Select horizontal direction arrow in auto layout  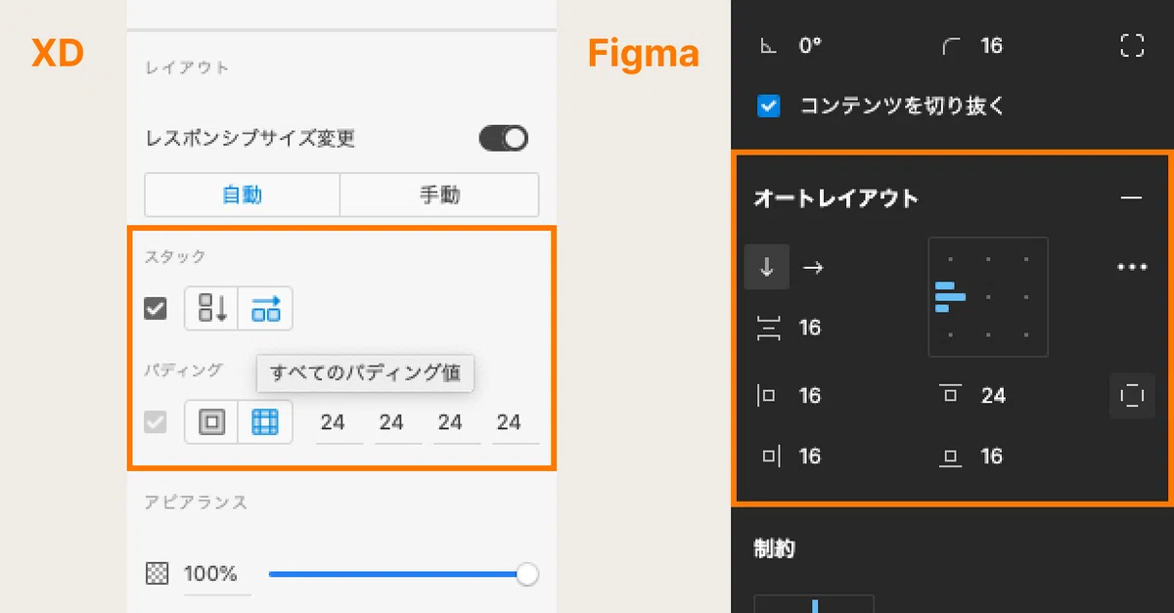click(x=813, y=267)
